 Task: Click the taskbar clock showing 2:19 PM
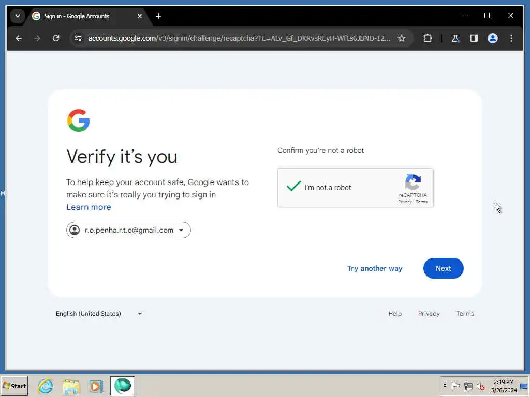(504, 386)
